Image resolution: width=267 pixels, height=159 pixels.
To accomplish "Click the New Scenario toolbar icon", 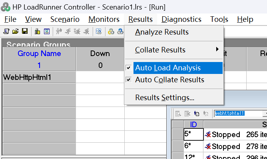I will [x=6, y=31].
